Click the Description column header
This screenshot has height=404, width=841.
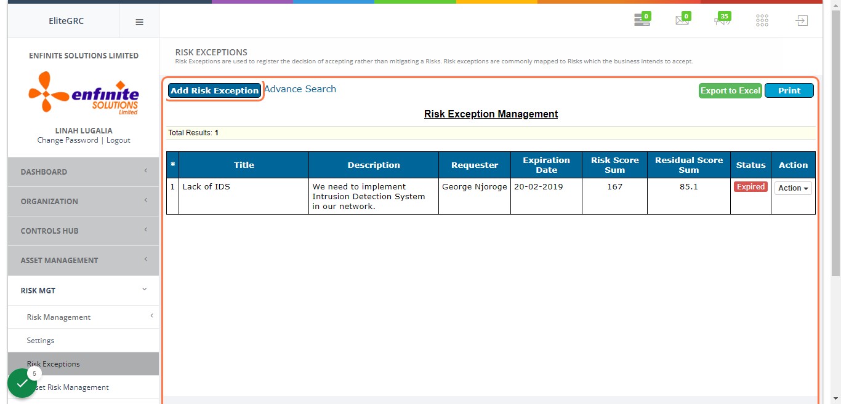(x=374, y=165)
